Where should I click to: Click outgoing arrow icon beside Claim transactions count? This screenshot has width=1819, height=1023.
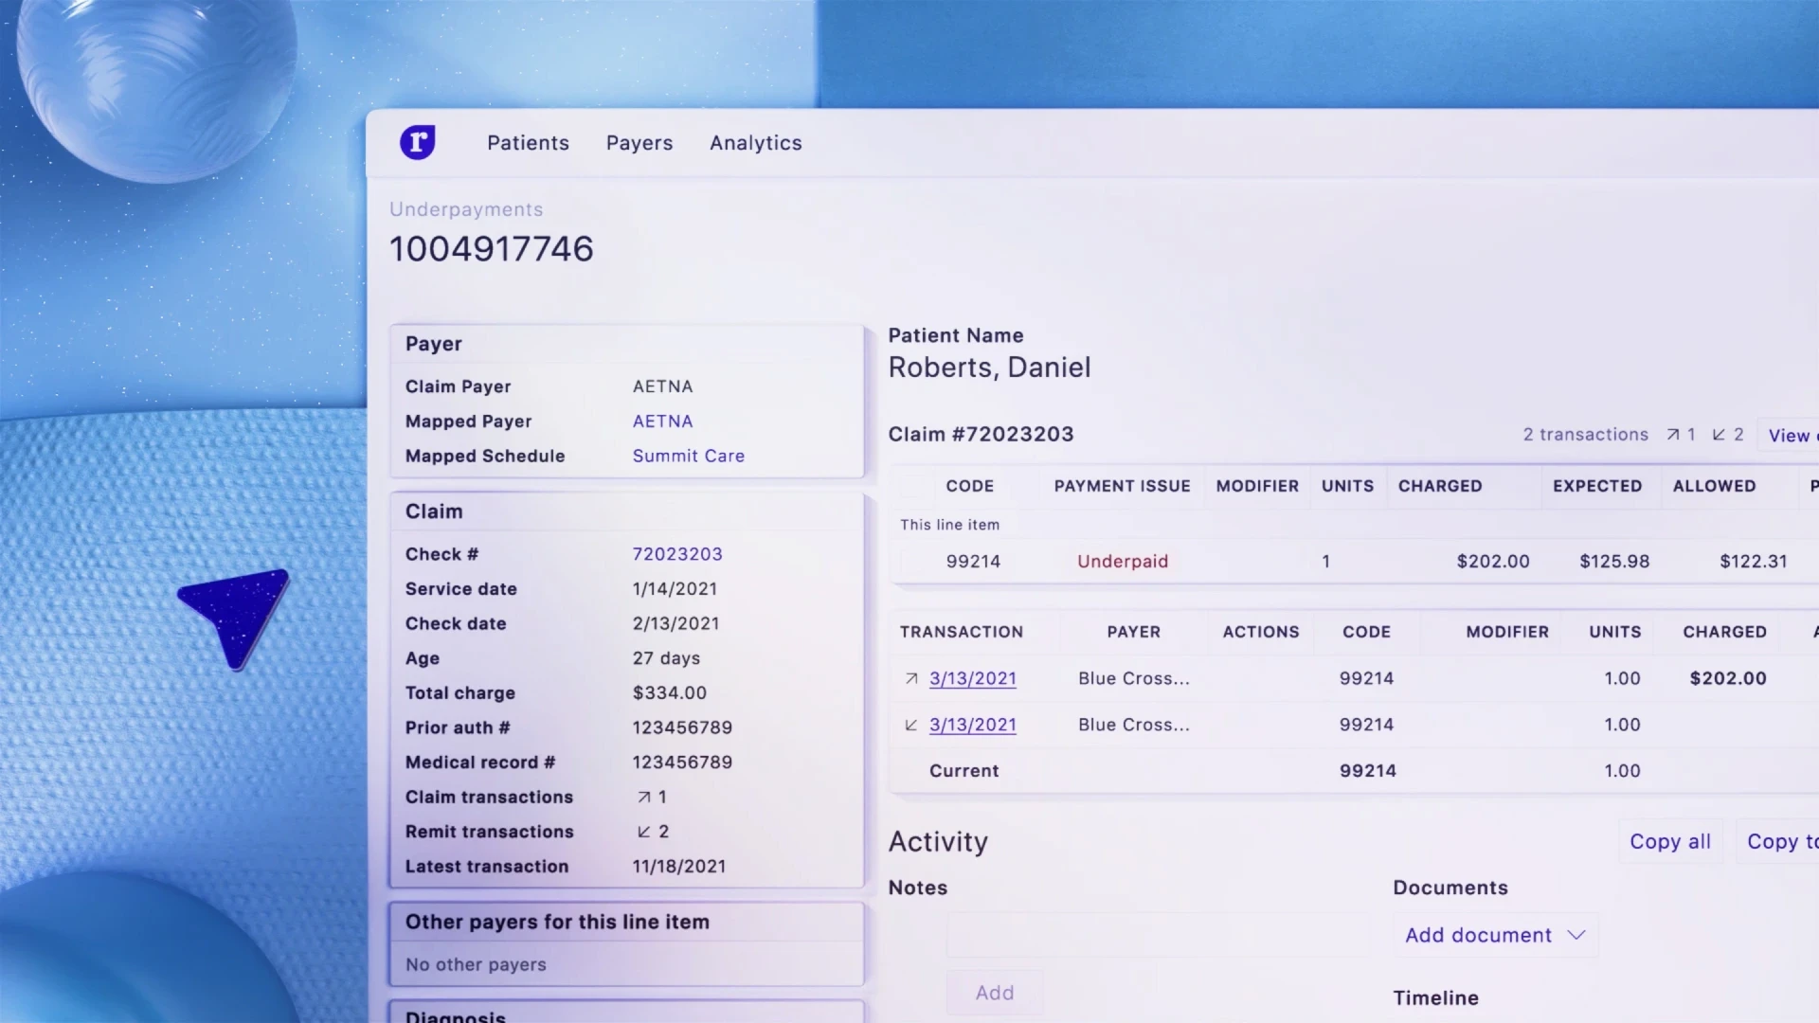pyautogui.click(x=644, y=798)
